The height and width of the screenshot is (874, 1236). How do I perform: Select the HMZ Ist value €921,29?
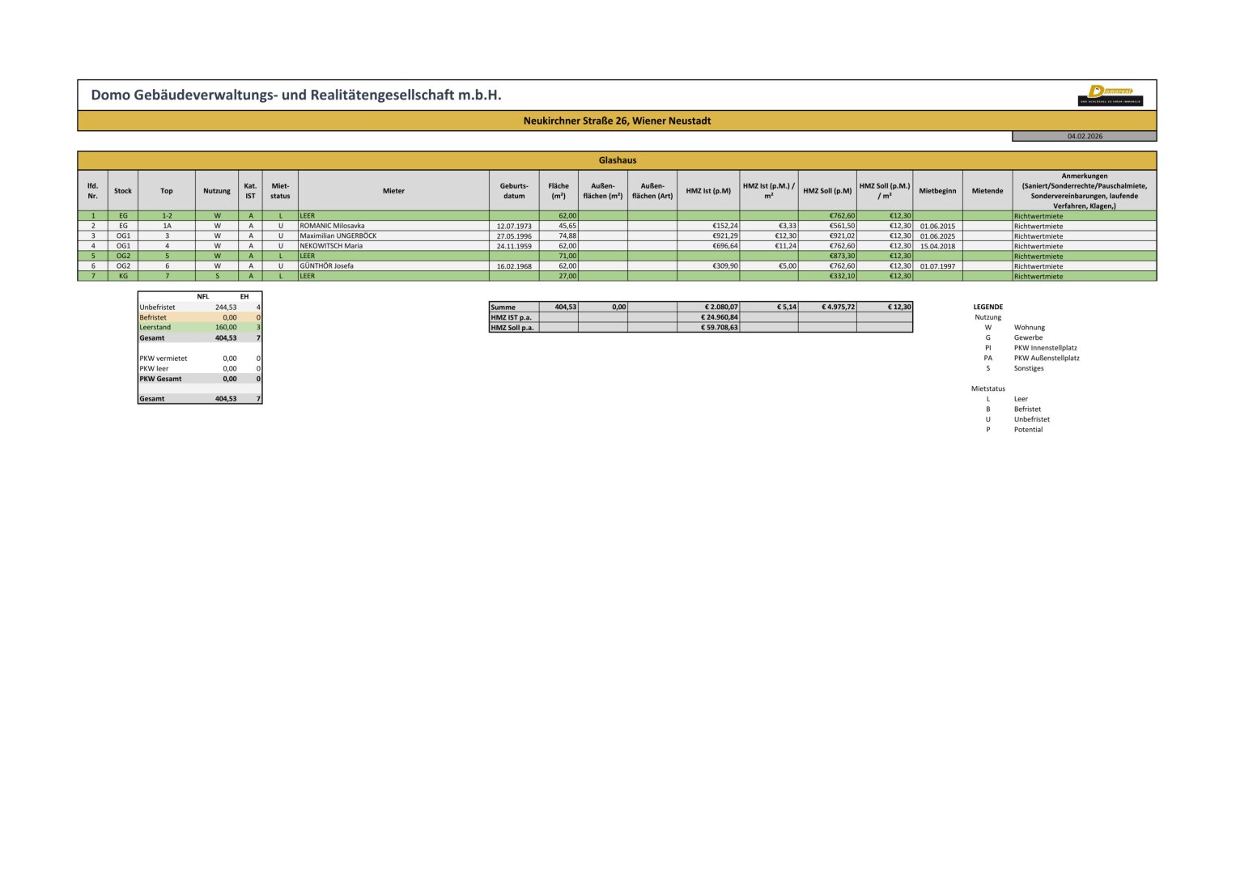coord(724,236)
